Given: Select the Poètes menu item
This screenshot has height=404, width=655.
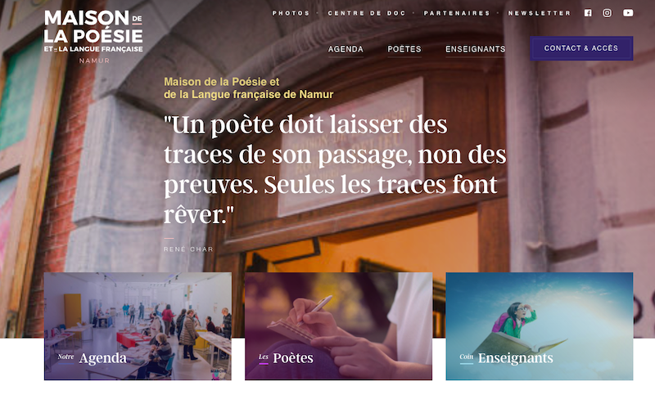Looking at the screenshot, I should tap(404, 49).
